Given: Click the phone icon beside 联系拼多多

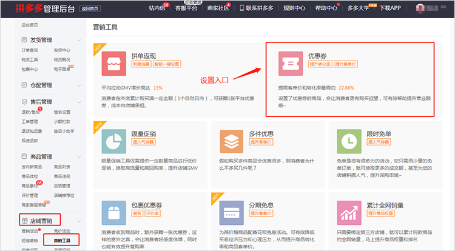Looking at the screenshot, I should click(x=241, y=8).
